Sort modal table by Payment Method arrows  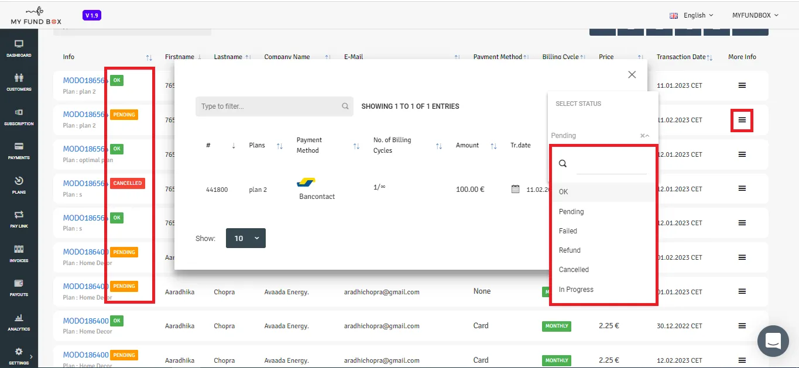click(356, 146)
